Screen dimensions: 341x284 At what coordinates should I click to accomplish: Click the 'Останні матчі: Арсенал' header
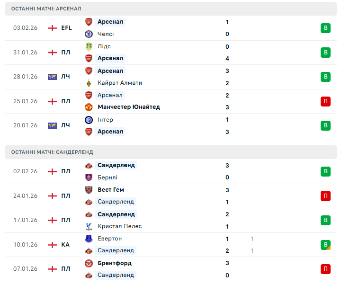46,9
